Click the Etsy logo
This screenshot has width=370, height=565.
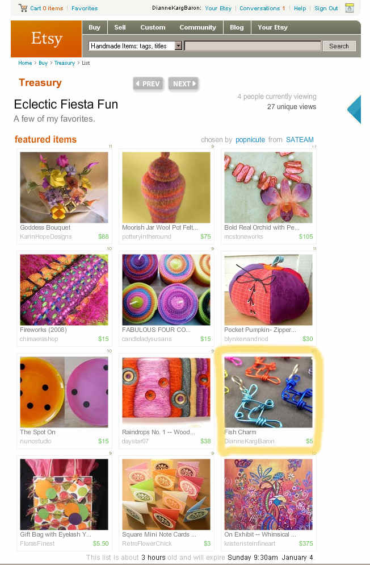click(x=47, y=39)
